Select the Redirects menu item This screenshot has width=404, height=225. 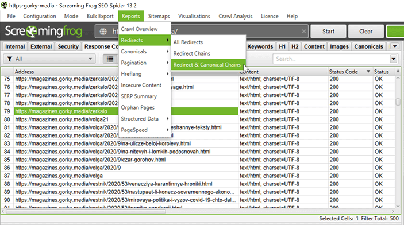[145, 40]
